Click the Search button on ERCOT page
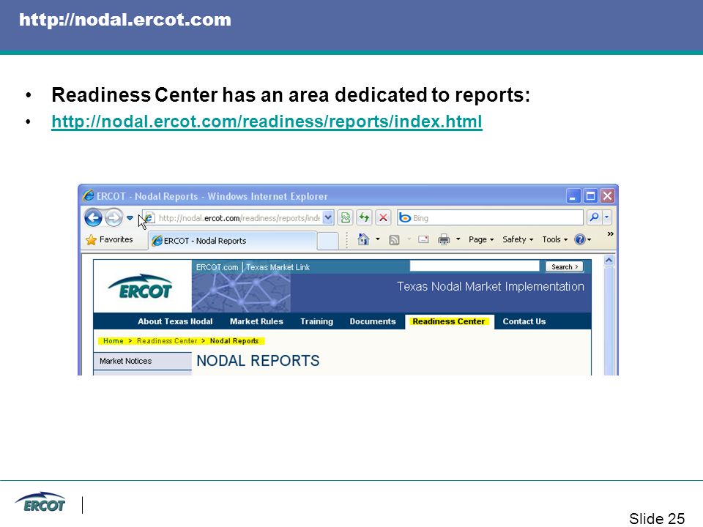Viewport: 703px width, 527px height. point(564,266)
